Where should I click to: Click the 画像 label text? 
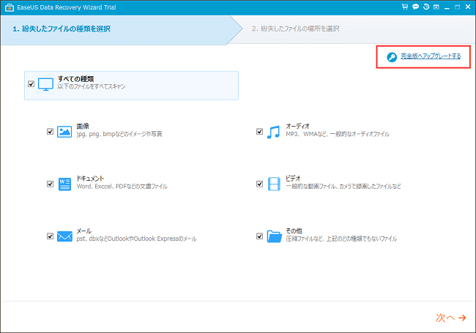(83, 126)
